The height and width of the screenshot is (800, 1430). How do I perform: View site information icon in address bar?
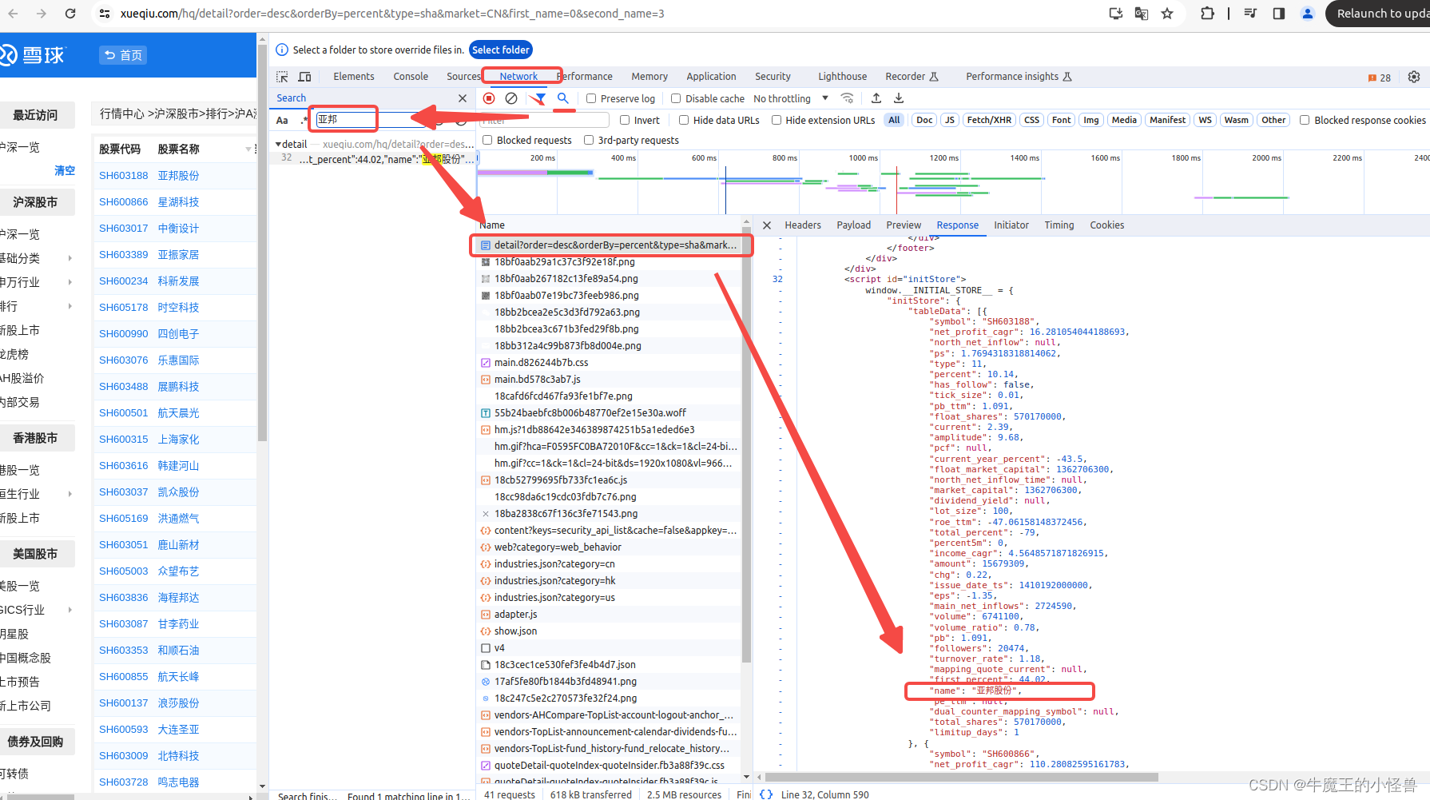(x=105, y=14)
